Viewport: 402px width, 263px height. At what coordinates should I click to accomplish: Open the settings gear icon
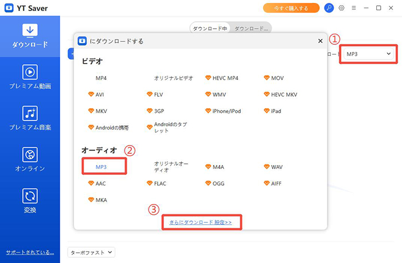point(341,8)
